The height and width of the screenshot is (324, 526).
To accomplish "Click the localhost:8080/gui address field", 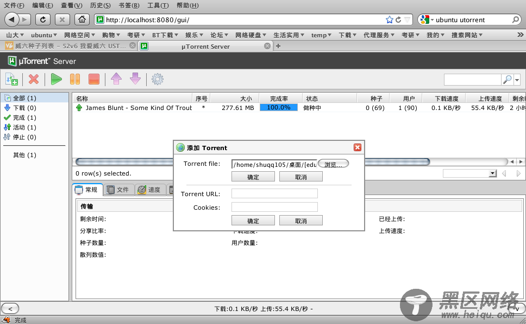I will coord(244,20).
